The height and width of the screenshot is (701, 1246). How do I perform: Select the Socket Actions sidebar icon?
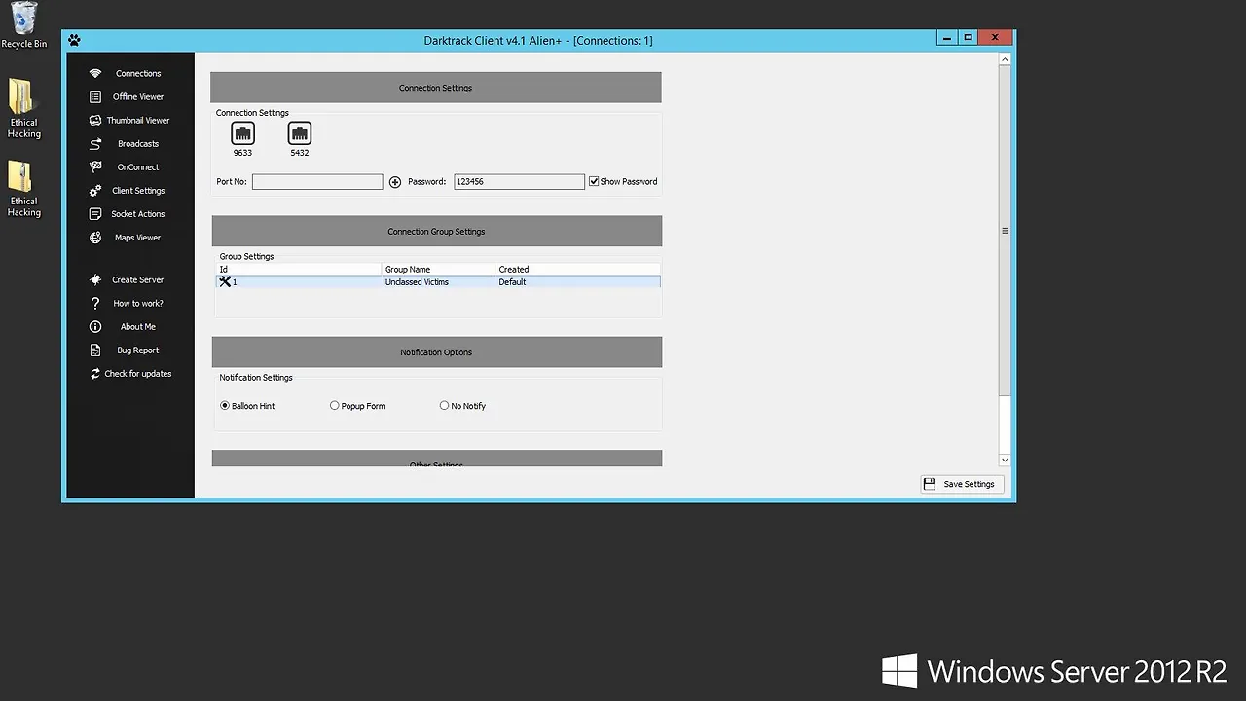(x=95, y=214)
